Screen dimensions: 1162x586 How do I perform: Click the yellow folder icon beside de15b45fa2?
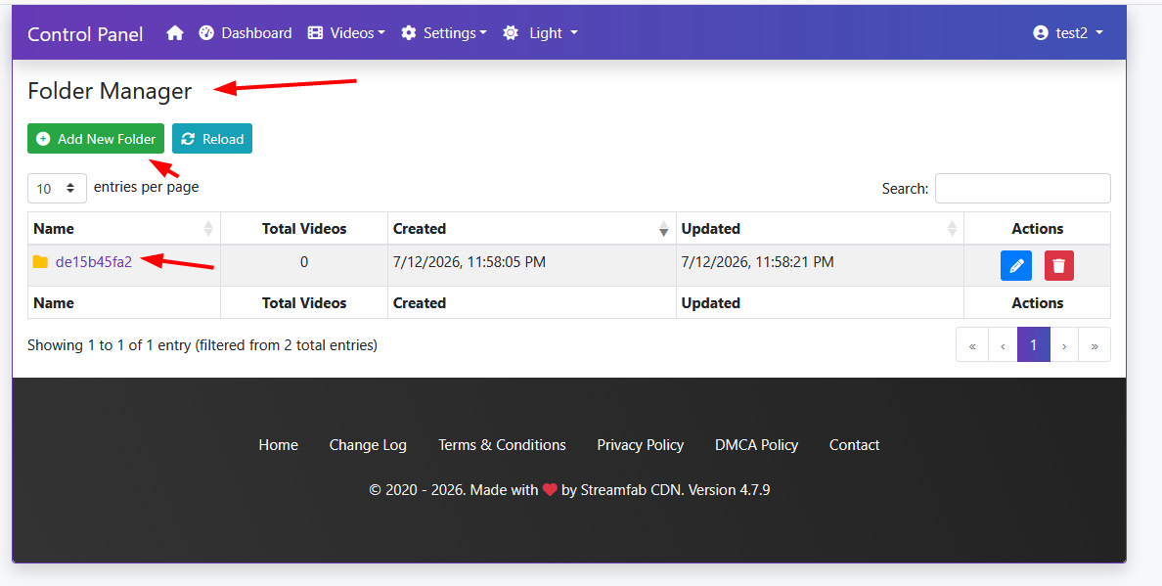[40, 261]
